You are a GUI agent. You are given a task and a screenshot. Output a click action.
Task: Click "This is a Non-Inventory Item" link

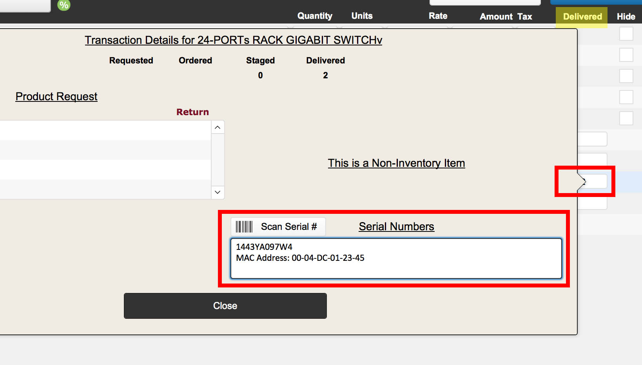pyautogui.click(x=396, y=163)
